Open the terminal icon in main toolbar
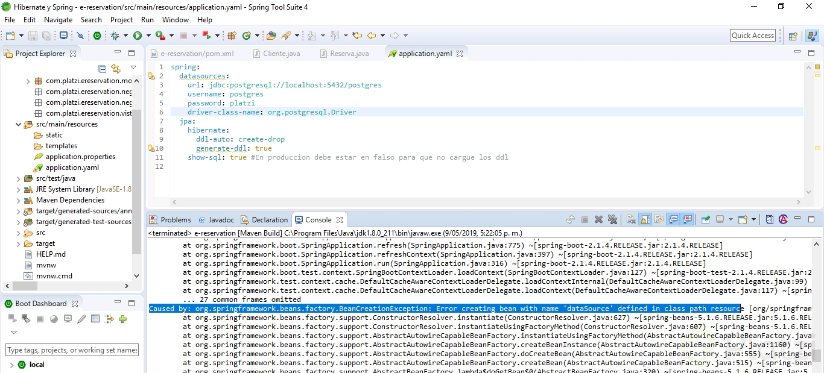The width and height of the screenshot is (824, 373). pyautogui.click(x=63, y=36)
